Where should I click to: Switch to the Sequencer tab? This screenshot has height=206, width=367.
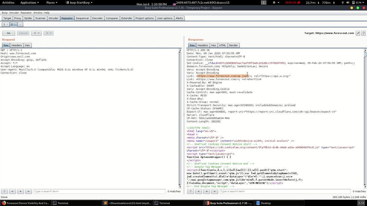tap(82, 18)
